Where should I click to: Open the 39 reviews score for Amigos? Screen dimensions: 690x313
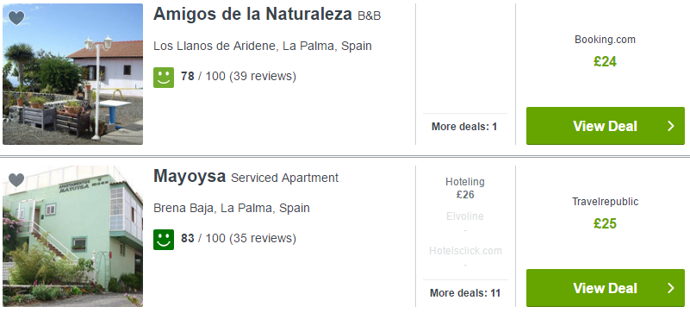coord(239,76)
